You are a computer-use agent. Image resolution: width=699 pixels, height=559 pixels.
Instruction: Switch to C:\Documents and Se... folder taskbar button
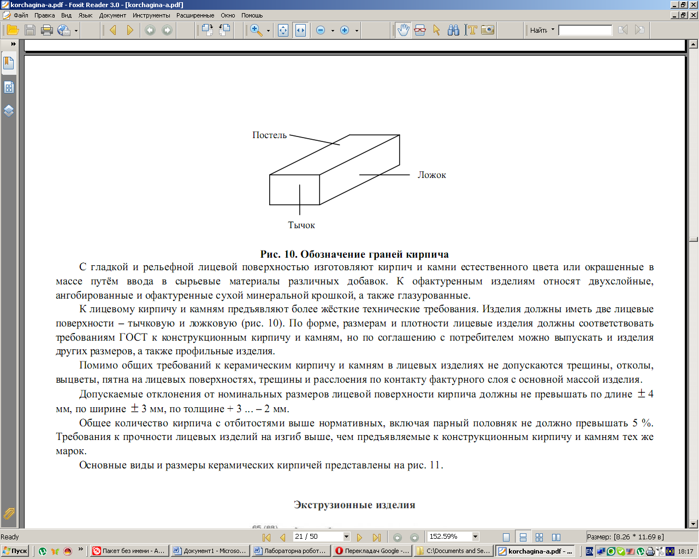(x=453, y=551)
